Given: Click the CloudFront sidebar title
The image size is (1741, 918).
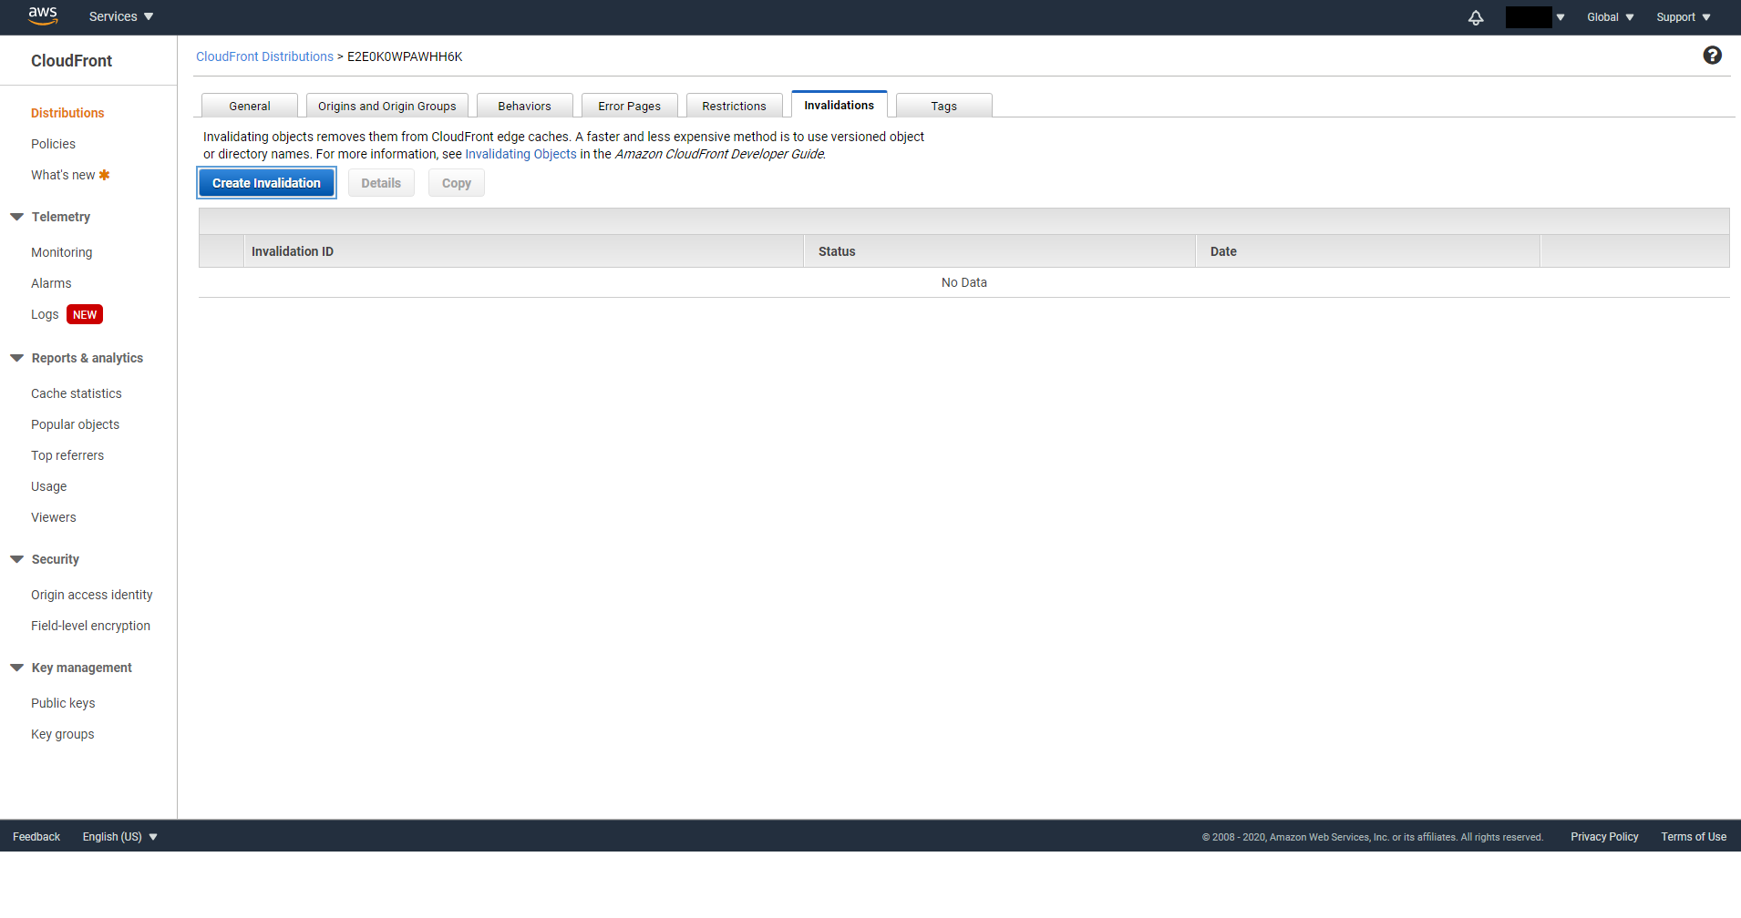Looking at the screenshot, I should [x=71, y=61].
